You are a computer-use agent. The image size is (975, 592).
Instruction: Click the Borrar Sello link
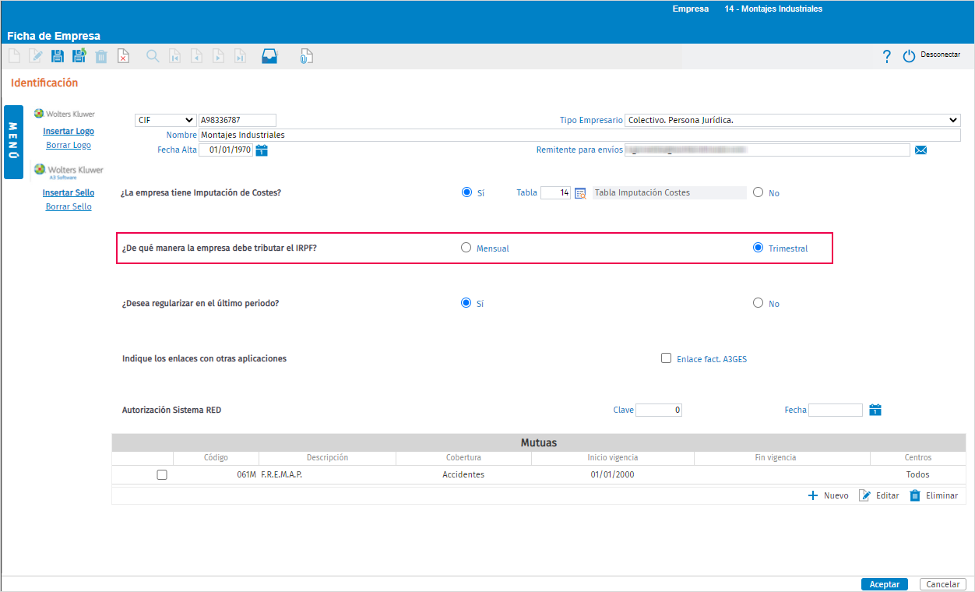click(x=69, y=206)
